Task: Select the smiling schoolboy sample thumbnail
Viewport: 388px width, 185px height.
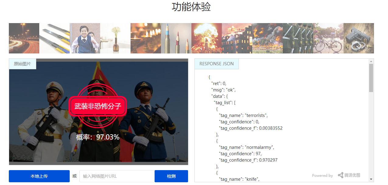Action: [85, 38]
